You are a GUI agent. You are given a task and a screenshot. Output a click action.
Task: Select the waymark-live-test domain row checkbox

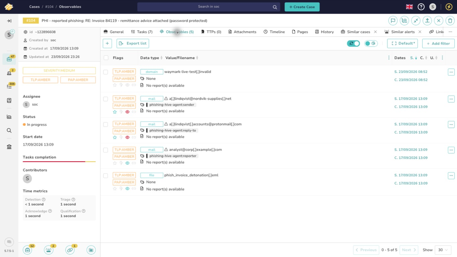[x=106, y=72]
